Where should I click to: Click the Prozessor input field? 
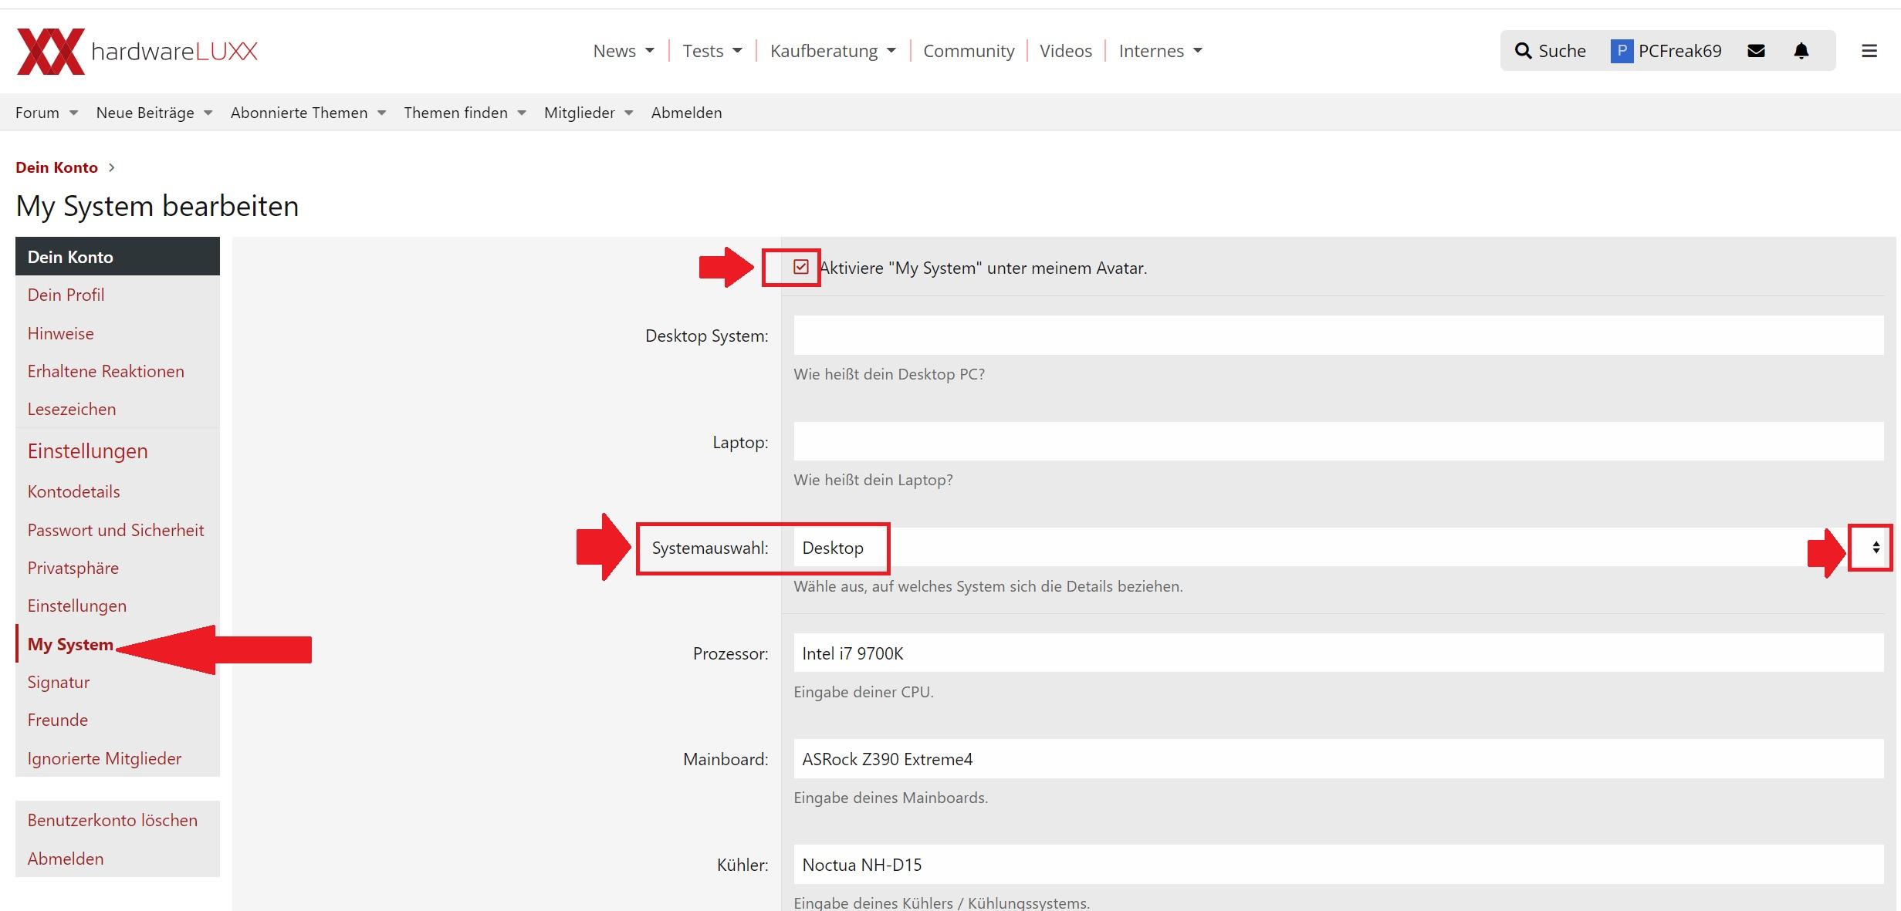click(x=1337, y=653)
